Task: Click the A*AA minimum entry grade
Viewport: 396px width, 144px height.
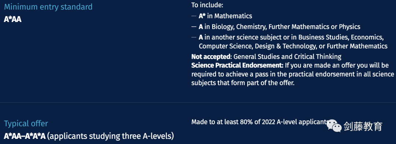Action: 12,19
